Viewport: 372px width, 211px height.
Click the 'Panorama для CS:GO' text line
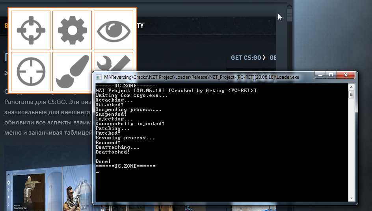coord(48,102)
